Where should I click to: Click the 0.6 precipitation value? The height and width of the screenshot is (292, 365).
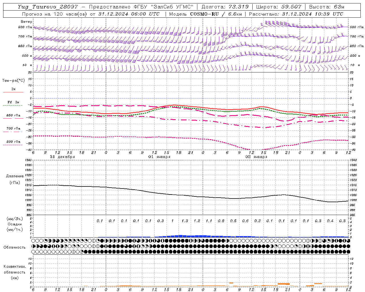[x=245, y=221]
